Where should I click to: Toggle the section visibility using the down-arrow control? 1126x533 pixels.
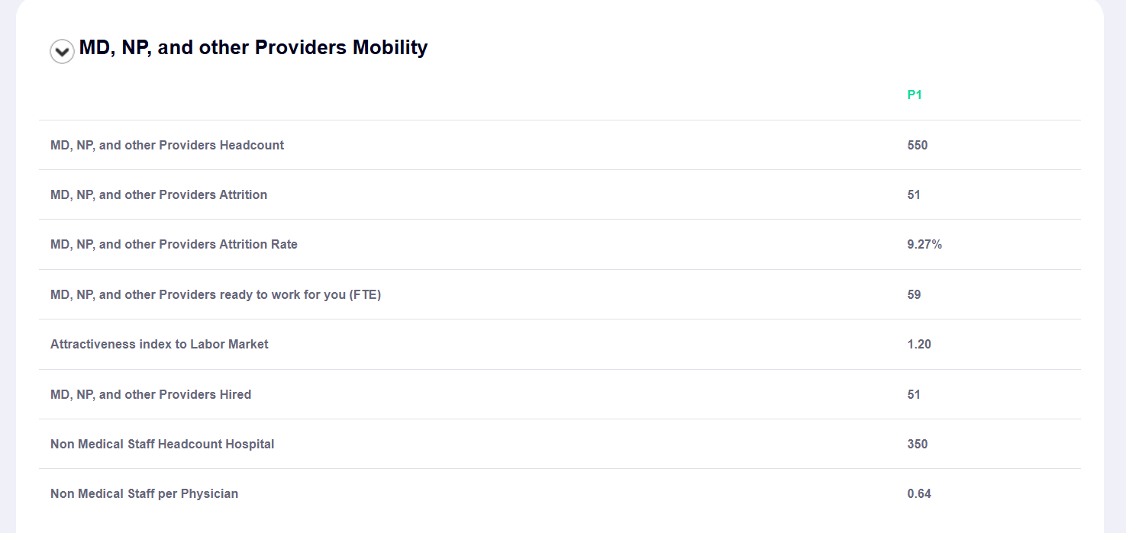(62, 51)
